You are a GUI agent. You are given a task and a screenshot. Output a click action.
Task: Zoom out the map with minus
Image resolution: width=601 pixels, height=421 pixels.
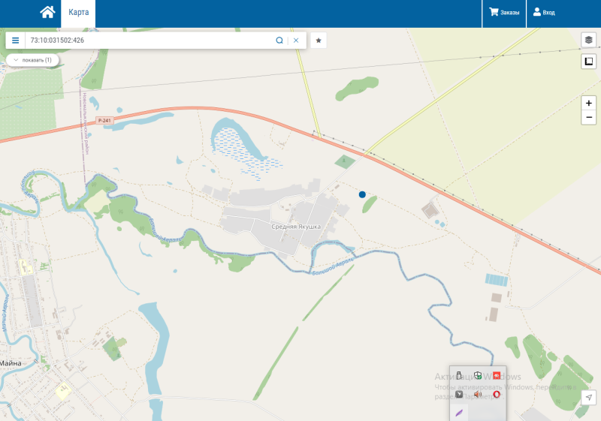click(589, 117)
